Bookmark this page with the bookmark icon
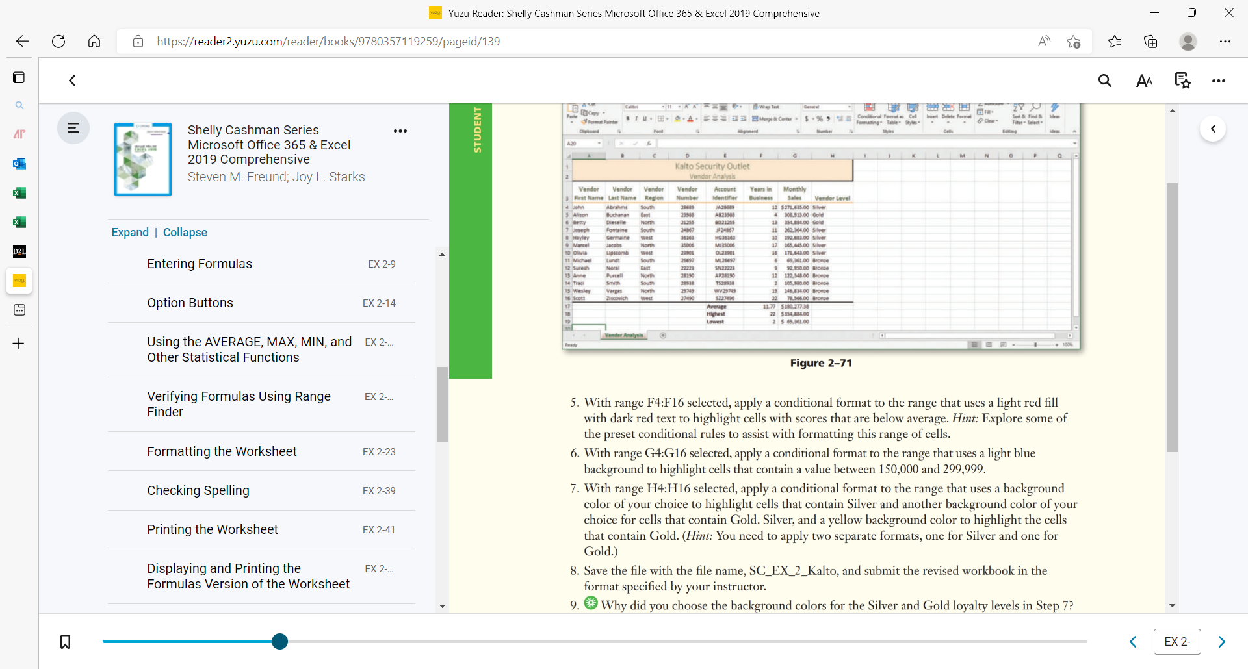Screen dimensions: 1248x669 (66, 642)
